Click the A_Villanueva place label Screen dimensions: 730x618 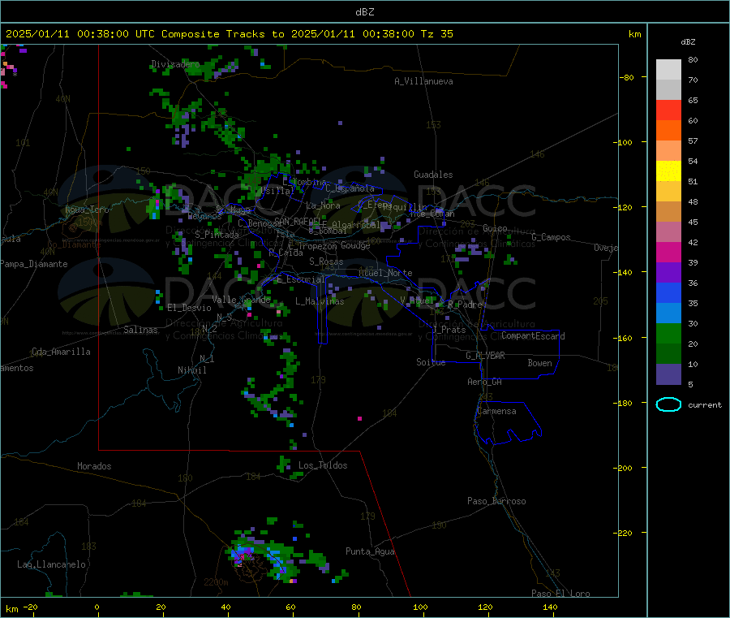[x=423, y=81]
